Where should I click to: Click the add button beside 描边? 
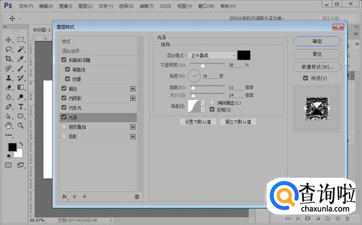133,89
